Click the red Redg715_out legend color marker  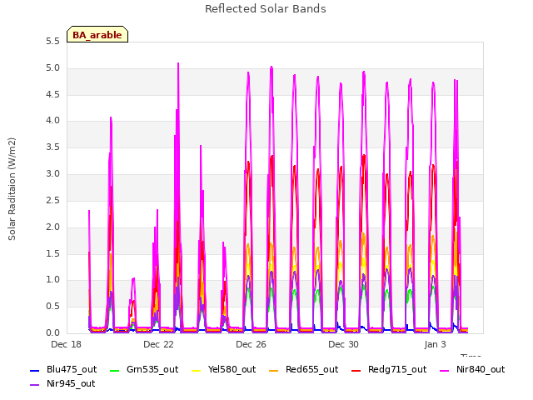pos(356,370)
